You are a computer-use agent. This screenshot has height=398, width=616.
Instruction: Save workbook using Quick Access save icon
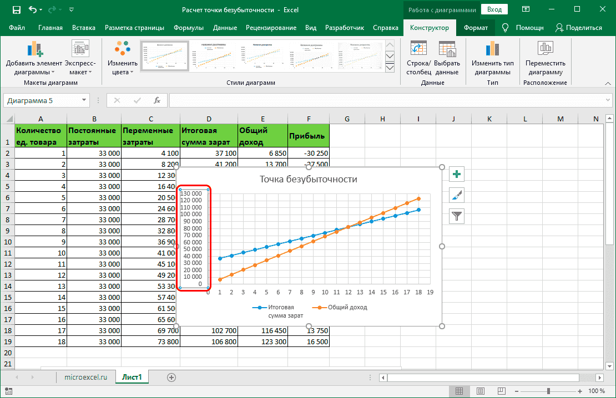(x=16, y=10)
